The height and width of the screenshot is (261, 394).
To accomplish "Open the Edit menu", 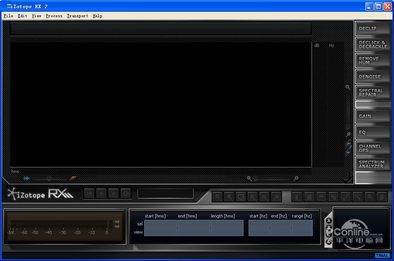I will coord(23,16).
